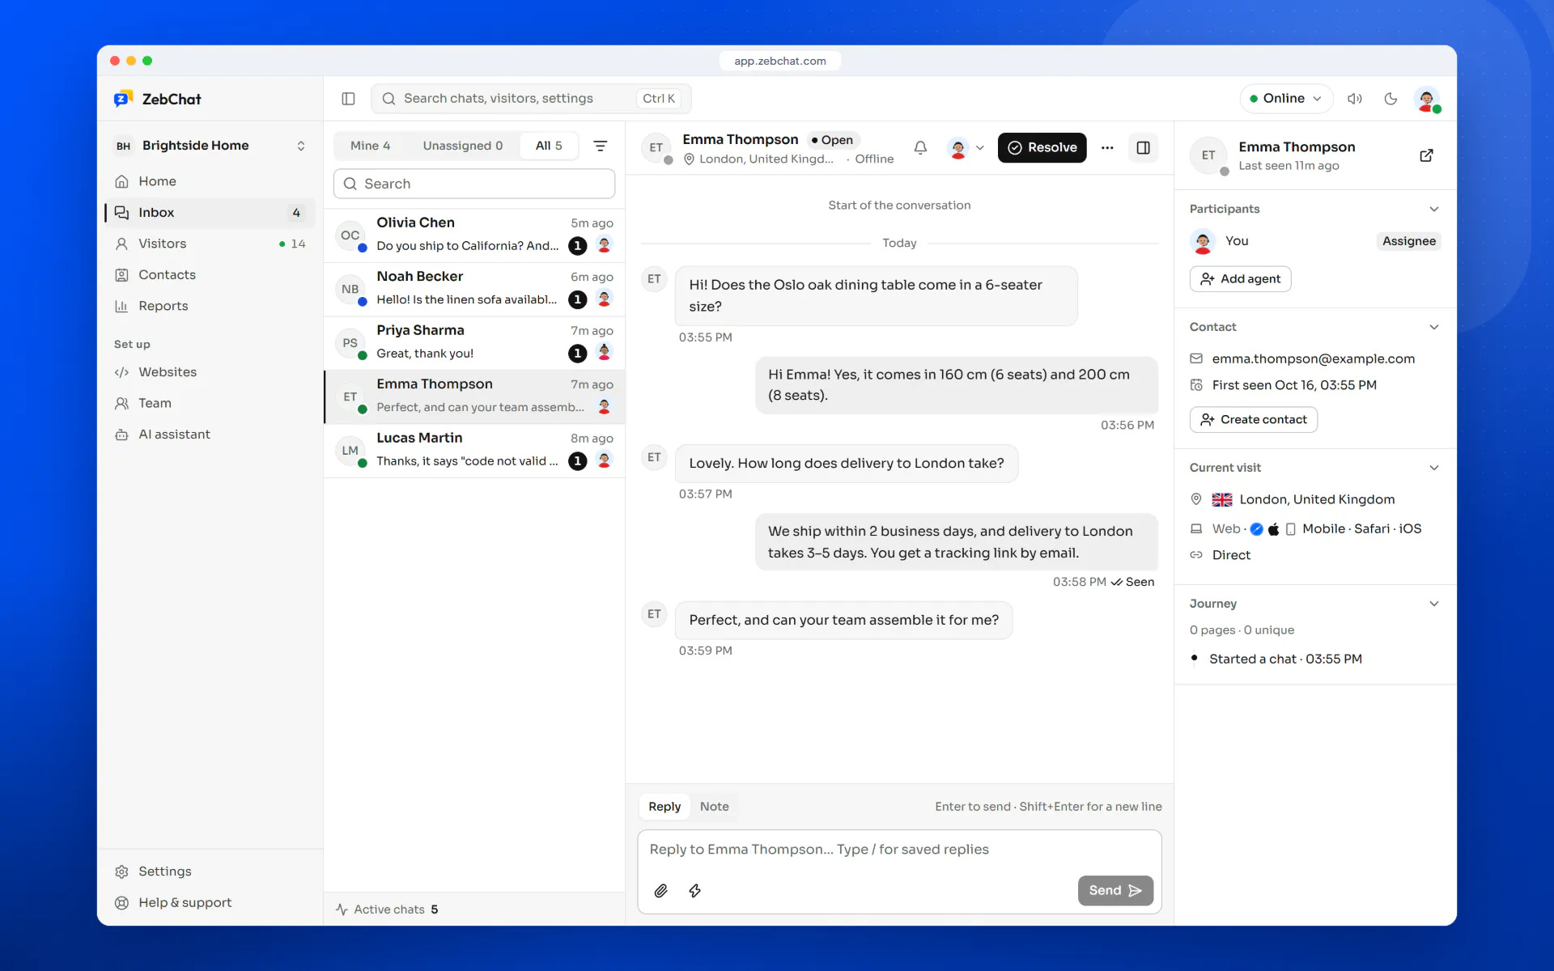The image size is (1554, 971).
Task: Click Emma Thompson chat in list
Action: point(474,397)
